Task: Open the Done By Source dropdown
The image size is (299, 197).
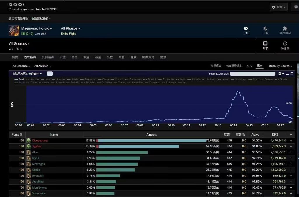Action: pyautogui.click(x=280, y=66)
